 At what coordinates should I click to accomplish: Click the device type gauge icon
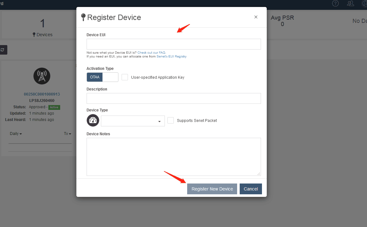[93, 121]
